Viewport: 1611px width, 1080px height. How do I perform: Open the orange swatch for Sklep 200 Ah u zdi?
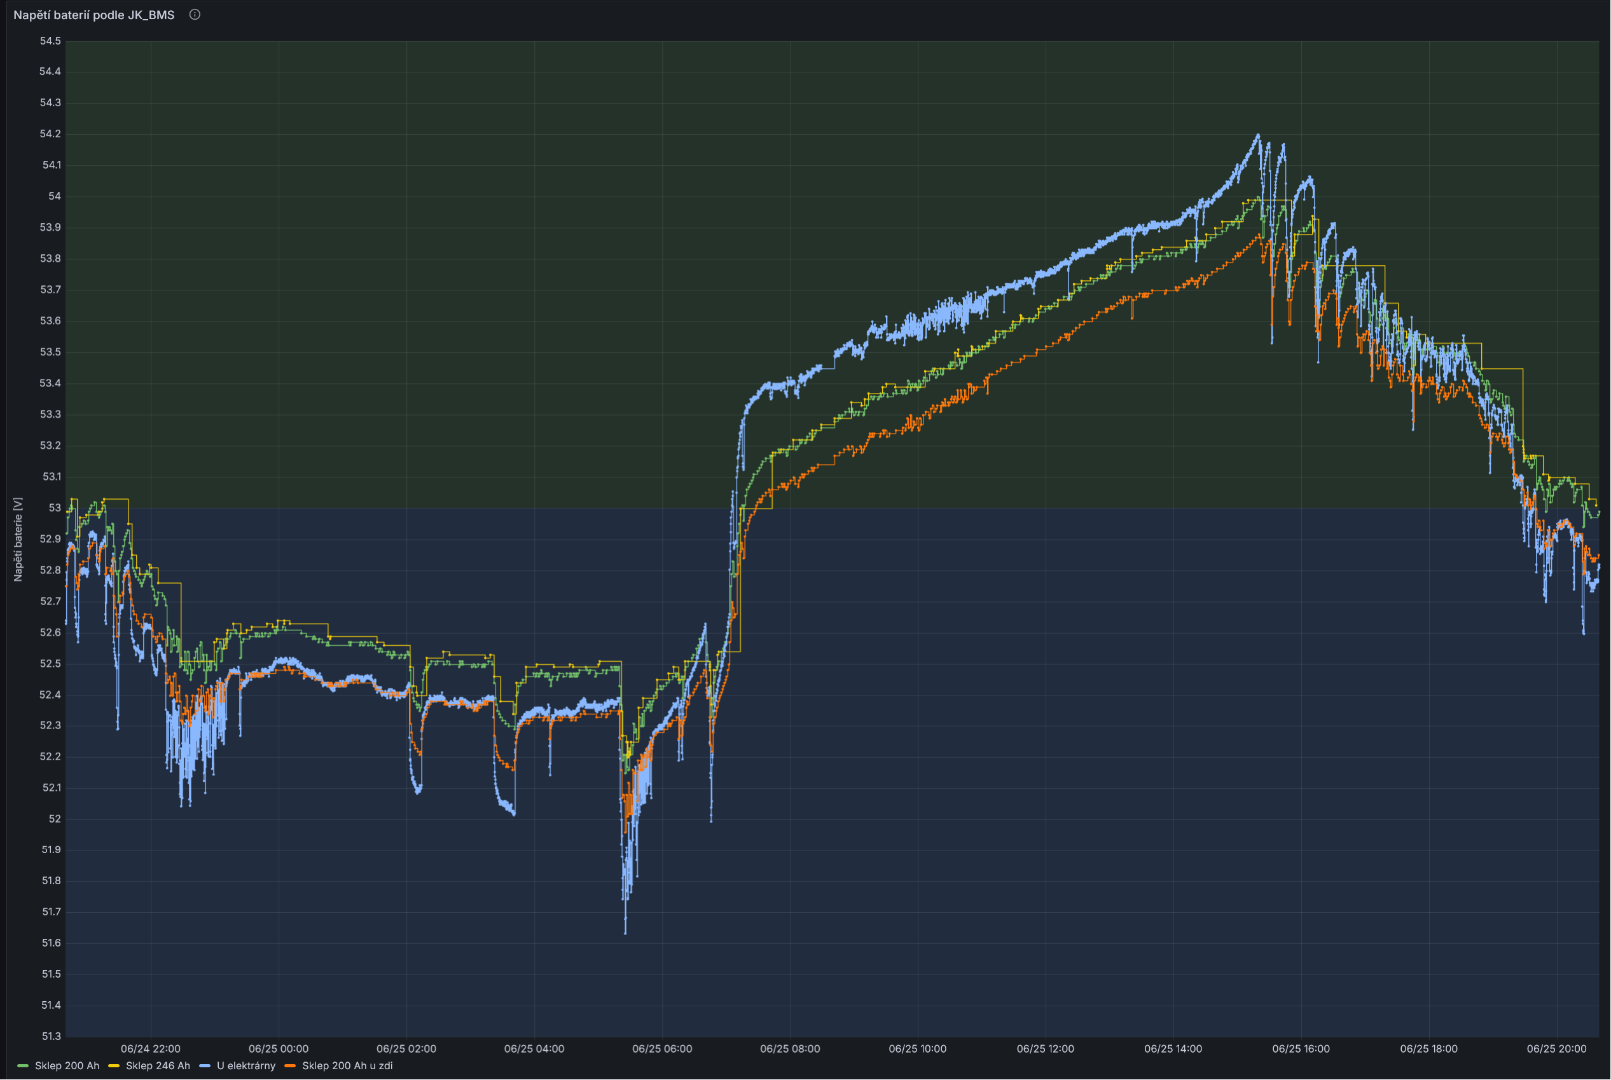tap(290, 1065)
